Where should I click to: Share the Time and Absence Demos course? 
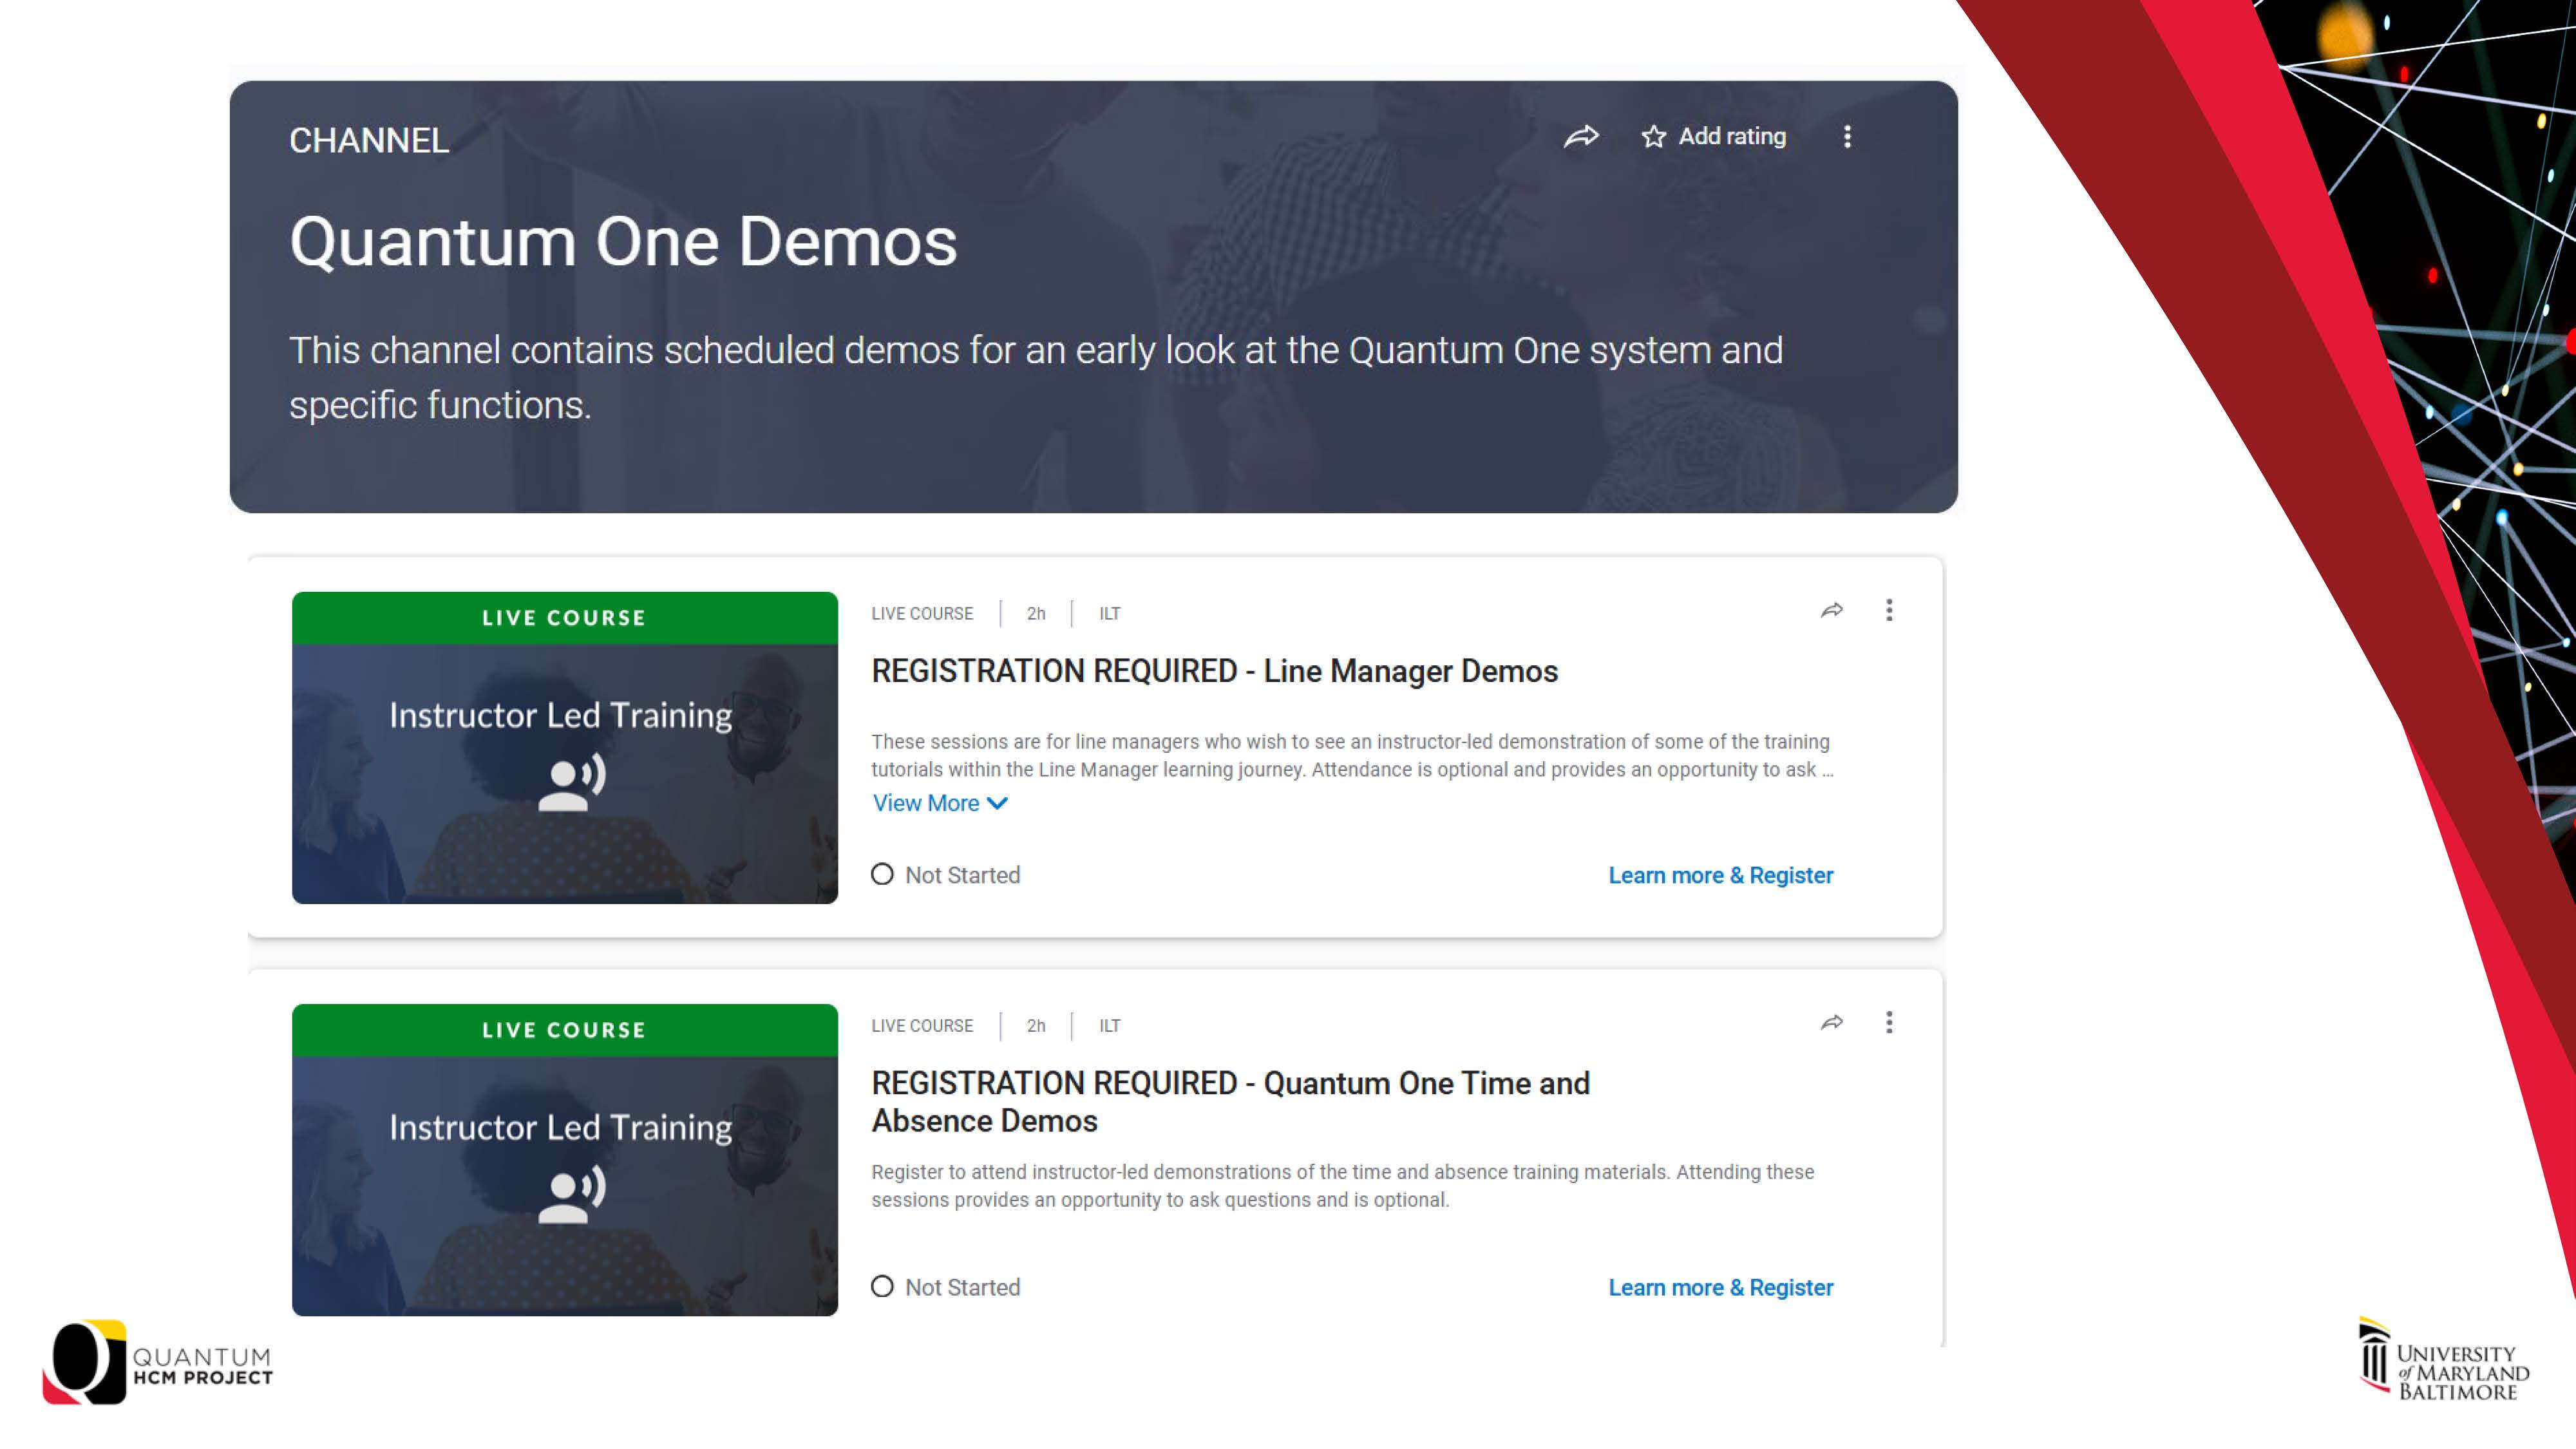point(1831,1022)
